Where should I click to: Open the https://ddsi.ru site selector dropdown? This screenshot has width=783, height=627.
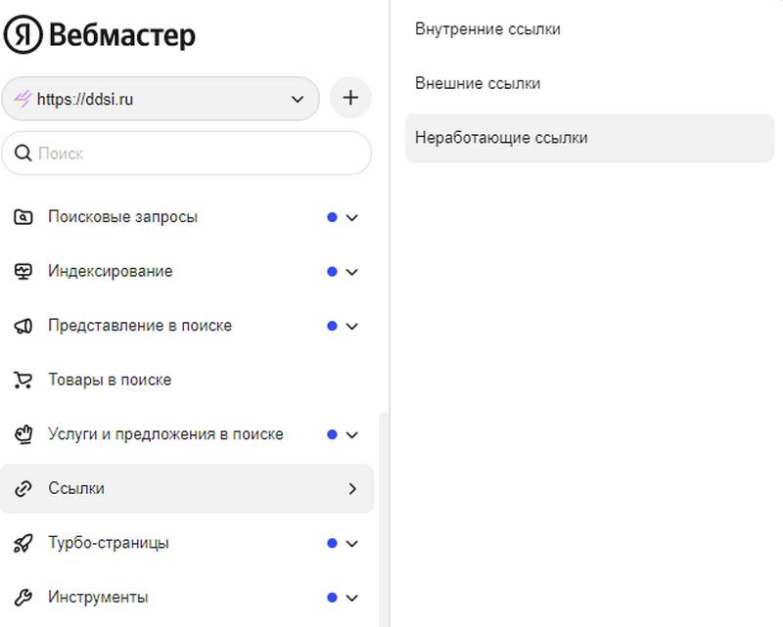point(161,99)
